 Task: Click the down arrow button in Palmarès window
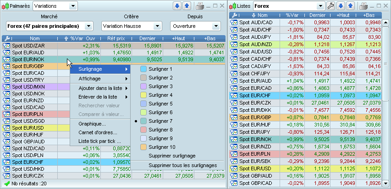click(177, 6)
